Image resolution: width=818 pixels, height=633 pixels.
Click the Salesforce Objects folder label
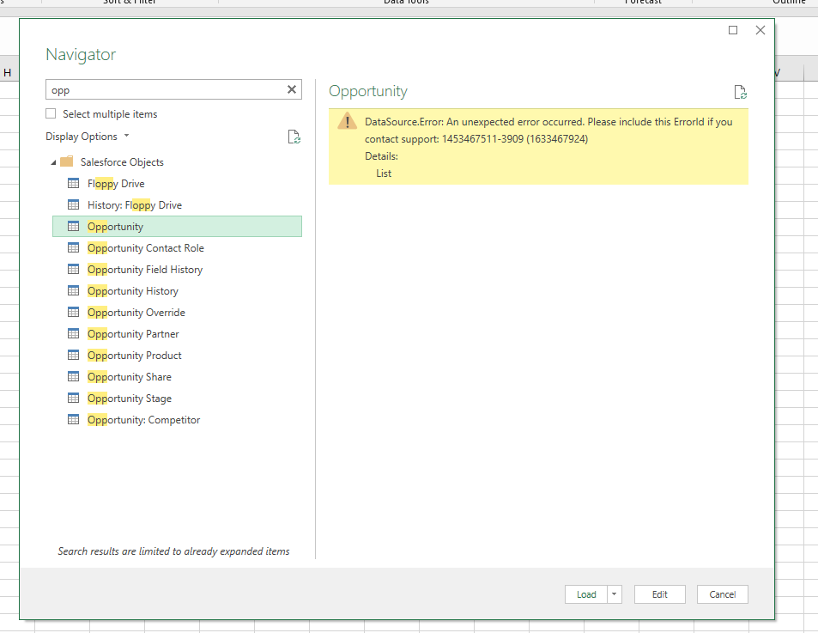pyautogui.click(x=122, y=162)
